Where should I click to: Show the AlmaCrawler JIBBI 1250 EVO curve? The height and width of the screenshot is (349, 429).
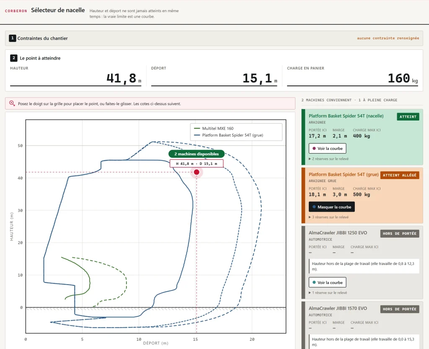tap(327, 282)
